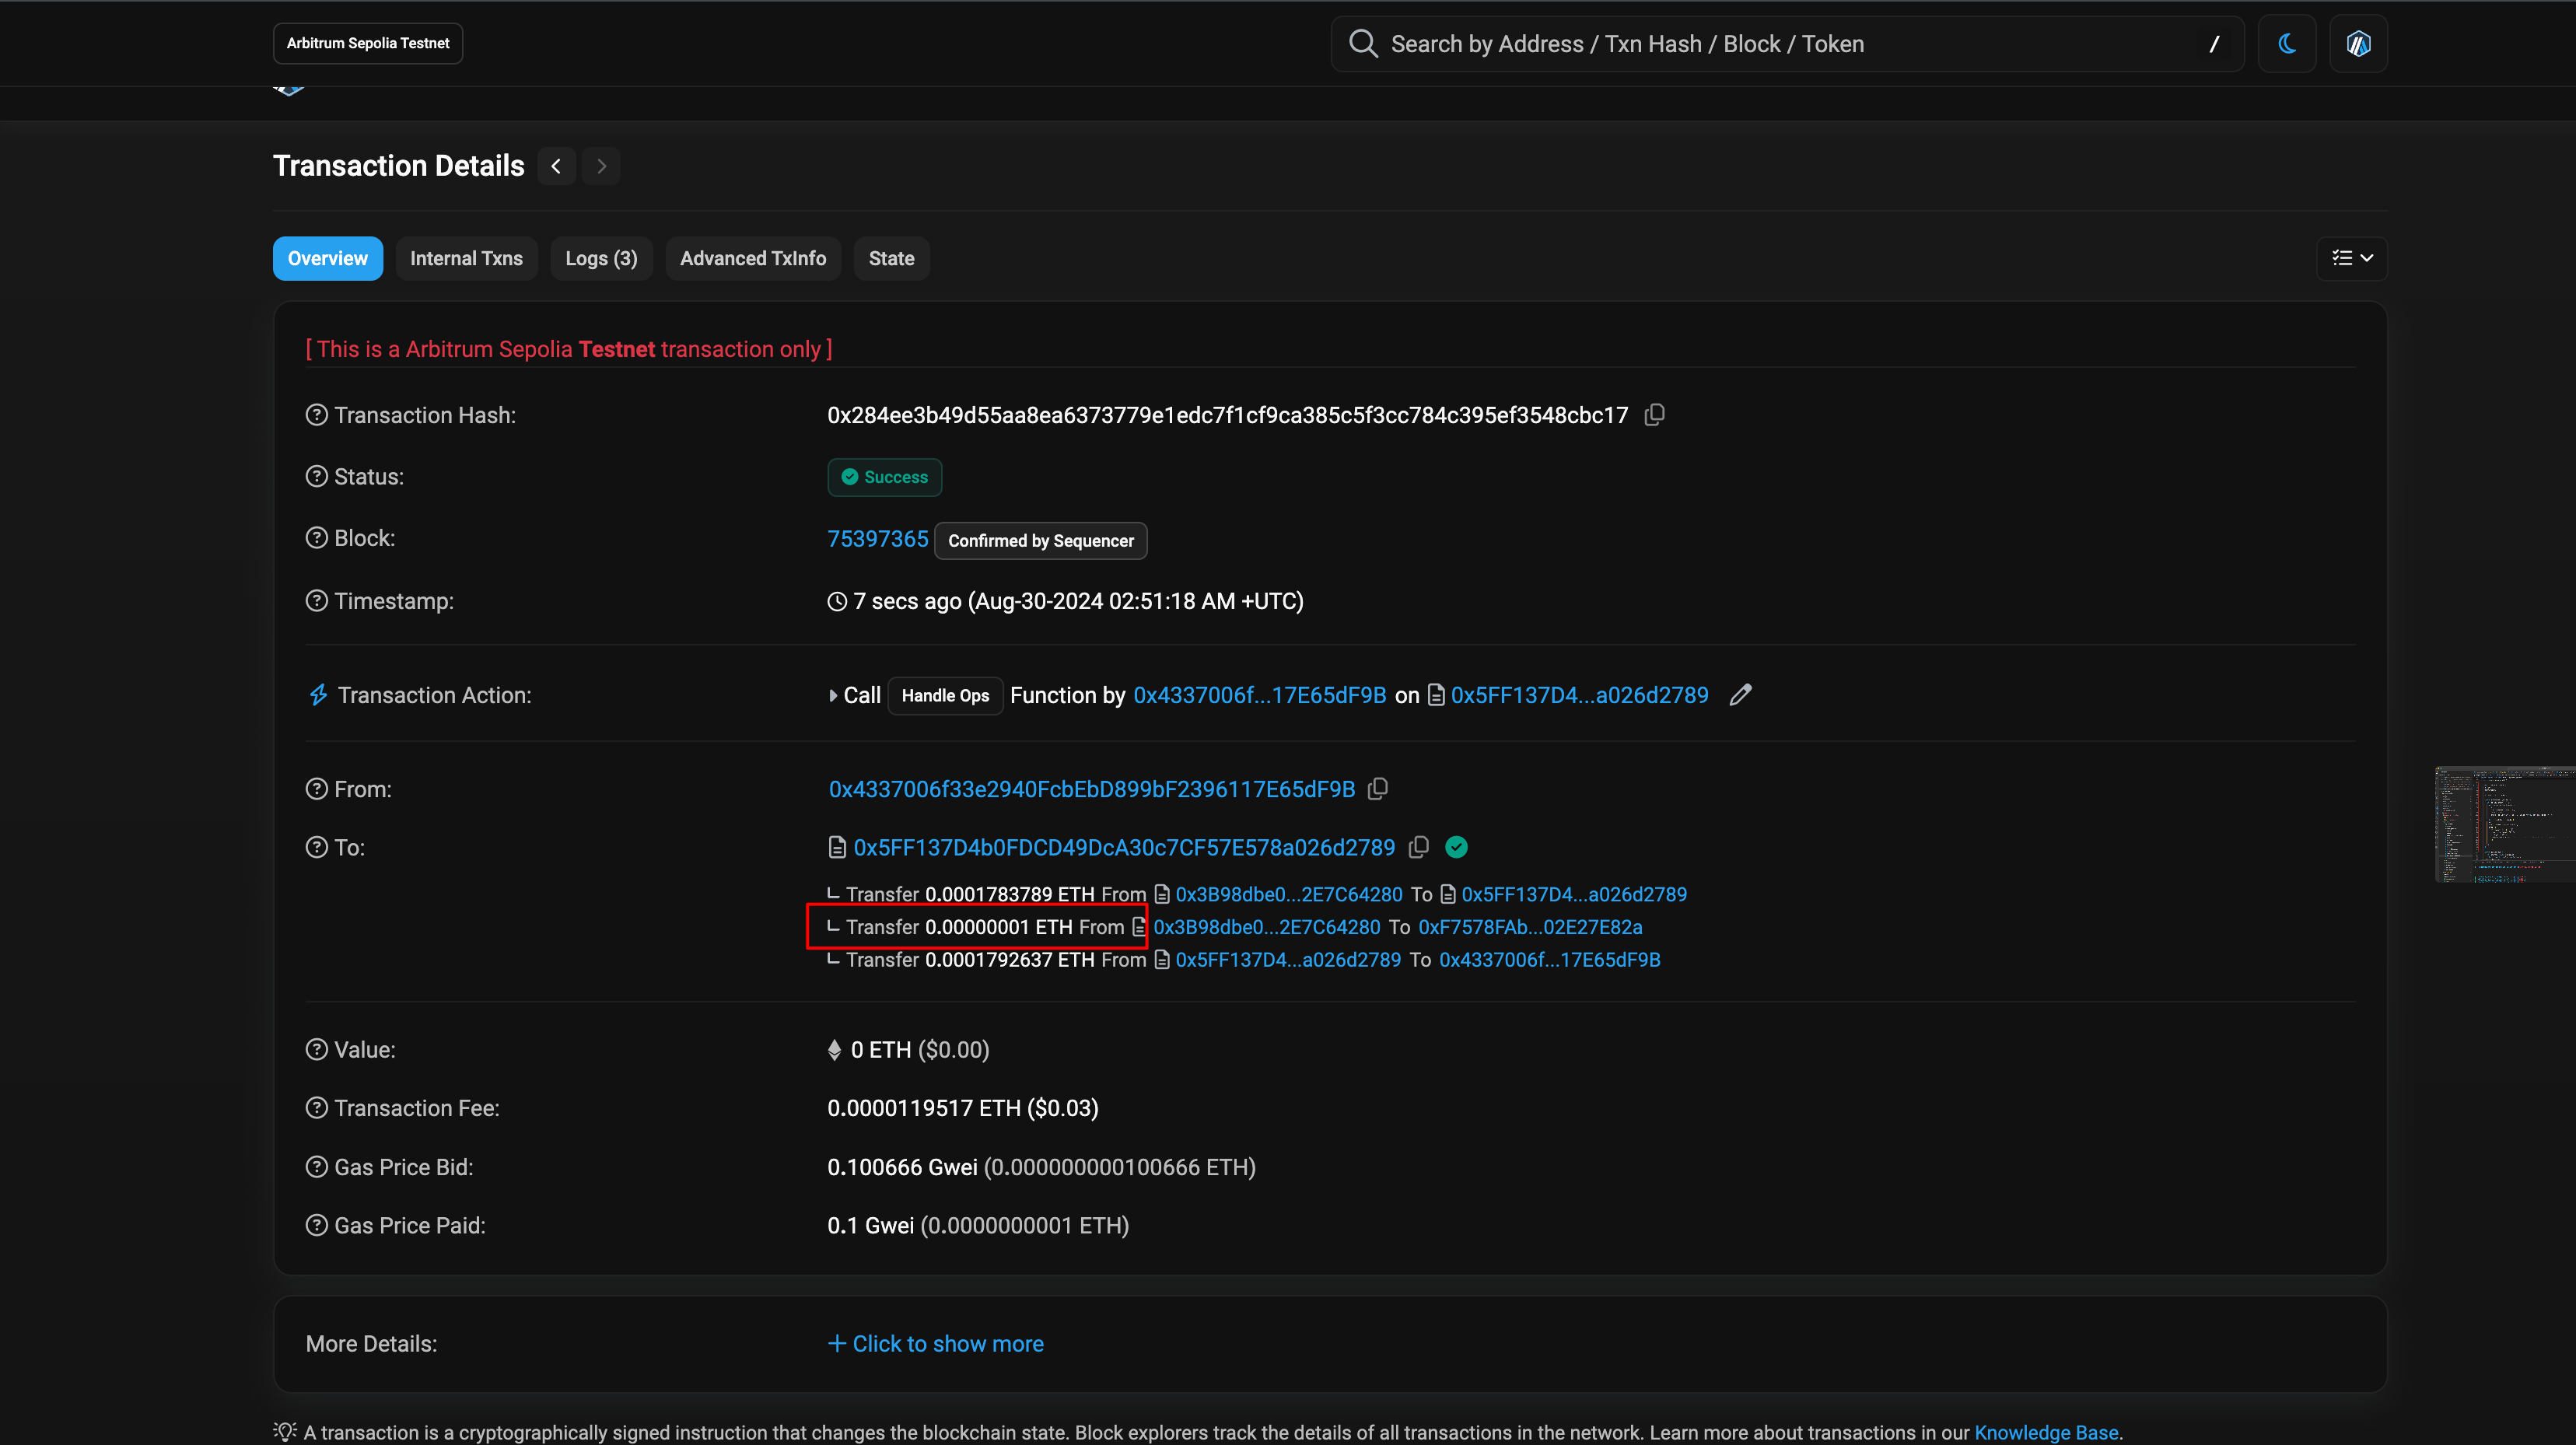Click help icon next to To

(317, 848)
